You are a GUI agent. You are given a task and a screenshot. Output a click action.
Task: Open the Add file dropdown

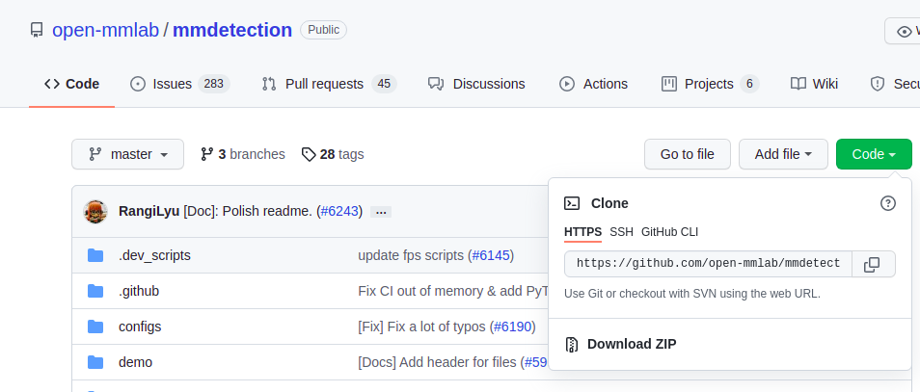point(783,154)
